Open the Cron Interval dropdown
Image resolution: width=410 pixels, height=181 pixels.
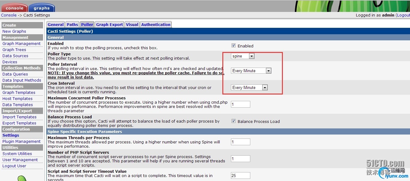click(x=249, y=87)
